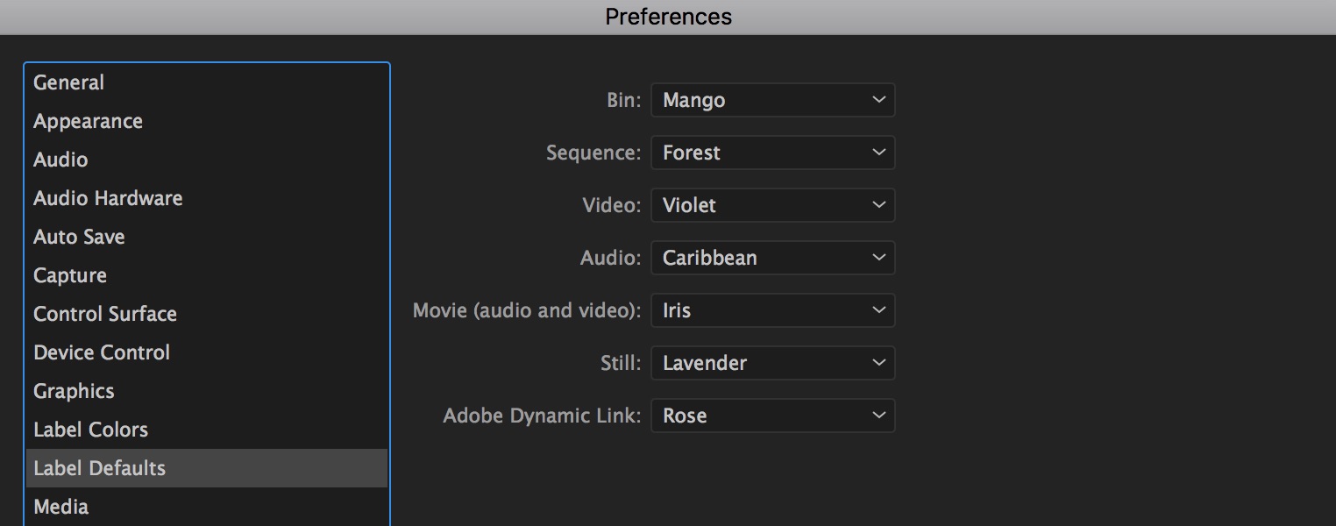Select Appearance preferences category
The height and width of the screenshot is (526, 1336).
pos(207,121)
